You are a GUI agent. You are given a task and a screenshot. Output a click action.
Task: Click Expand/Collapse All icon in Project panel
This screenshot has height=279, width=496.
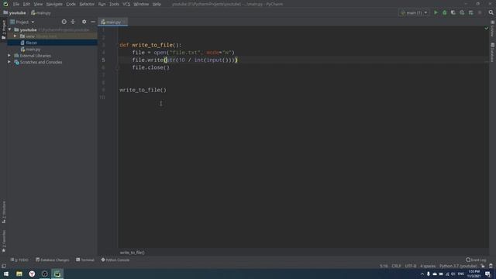[x=73, y=22]
